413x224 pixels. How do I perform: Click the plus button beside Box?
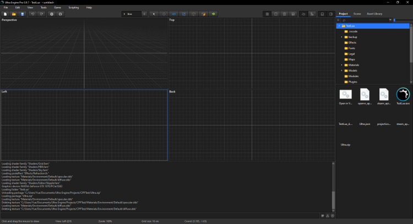(144, 14)
